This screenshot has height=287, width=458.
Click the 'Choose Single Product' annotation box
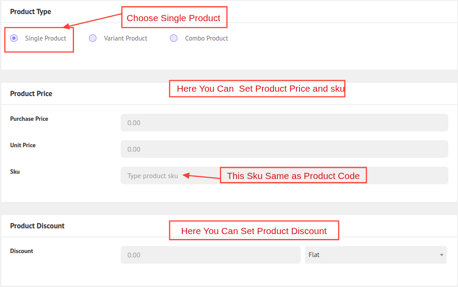(x=174, y=18)
